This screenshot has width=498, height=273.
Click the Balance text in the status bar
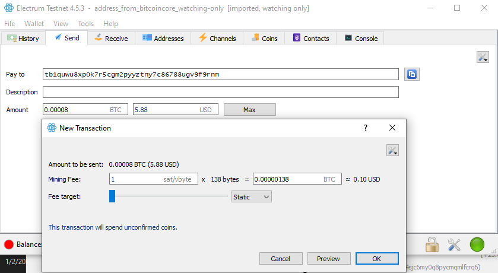[29, 245]
